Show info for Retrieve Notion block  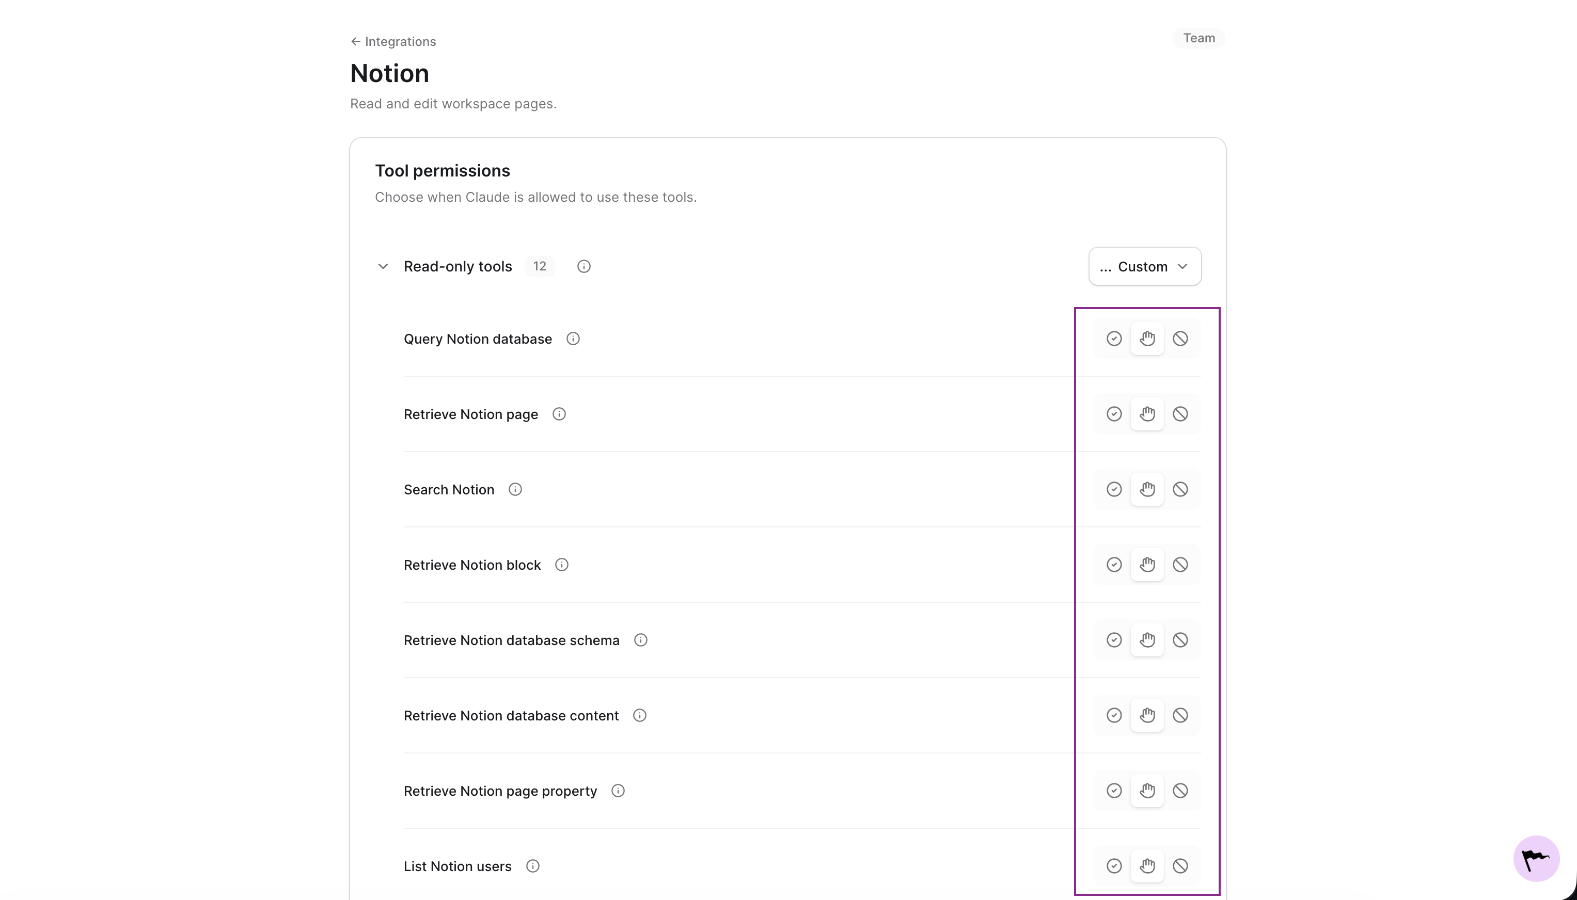click(561, 565)
